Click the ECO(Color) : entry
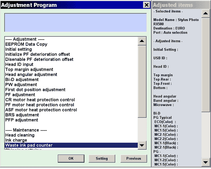The width and height of the screenshot is (211, 169). 165,122
